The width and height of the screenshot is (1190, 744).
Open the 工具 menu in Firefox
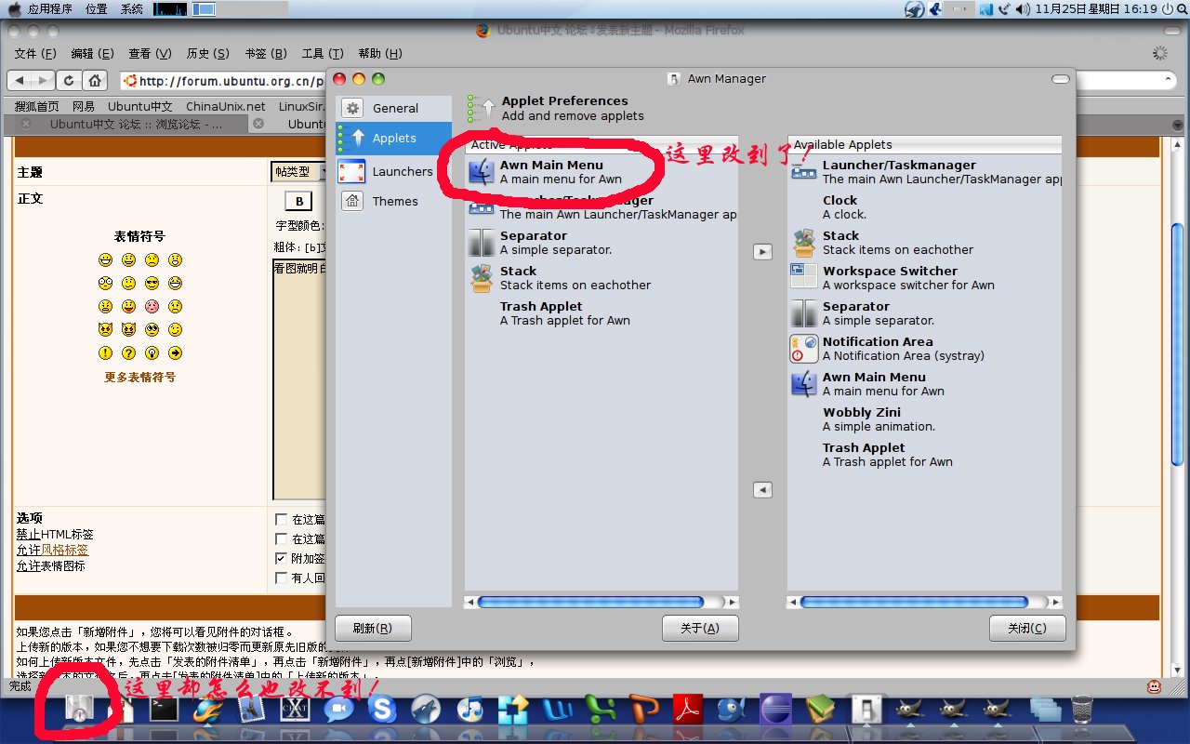coord(323,54)
